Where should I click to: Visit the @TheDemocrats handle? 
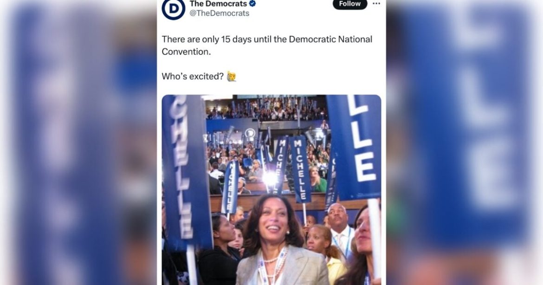219,13
